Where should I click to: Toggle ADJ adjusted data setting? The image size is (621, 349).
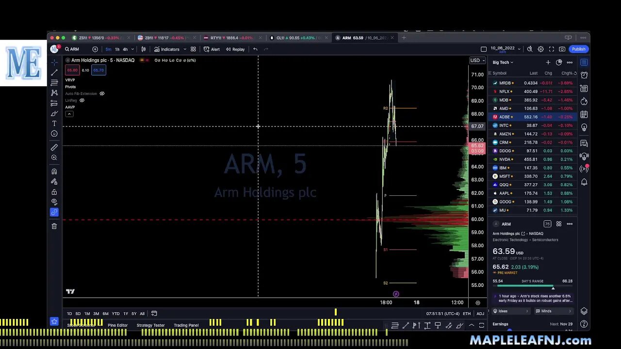(x=480, y=314)
